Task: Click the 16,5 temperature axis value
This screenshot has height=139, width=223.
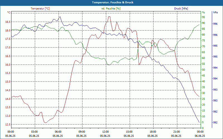Action: 8,56
